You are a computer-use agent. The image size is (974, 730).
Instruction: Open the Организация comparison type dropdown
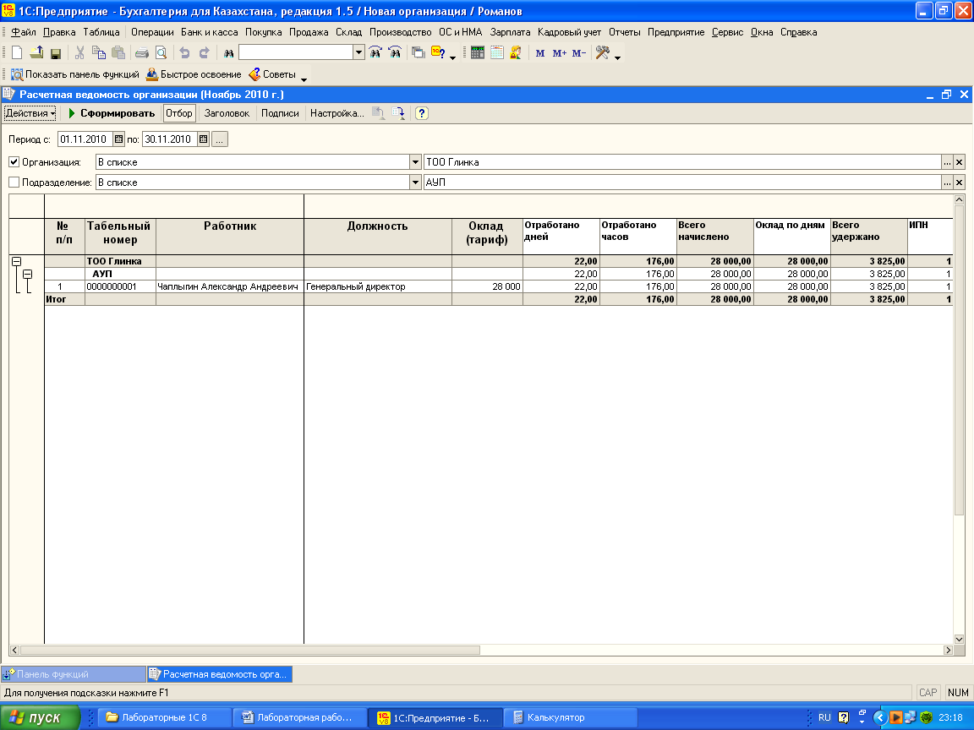(416, 162)
